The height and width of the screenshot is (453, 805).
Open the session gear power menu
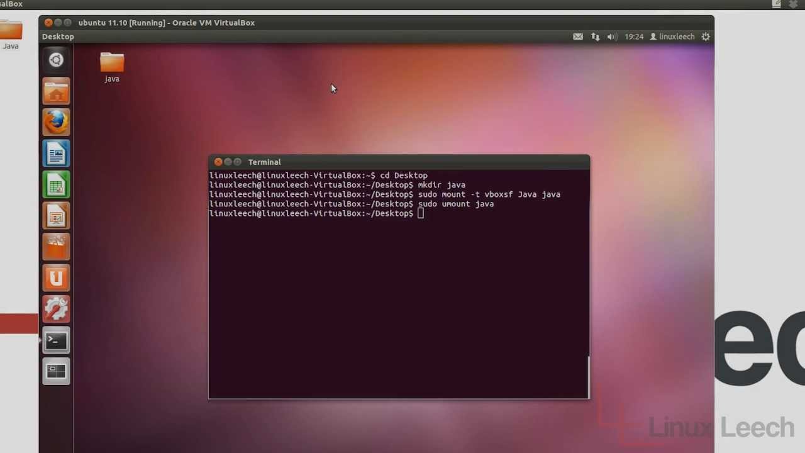[706, 36]
